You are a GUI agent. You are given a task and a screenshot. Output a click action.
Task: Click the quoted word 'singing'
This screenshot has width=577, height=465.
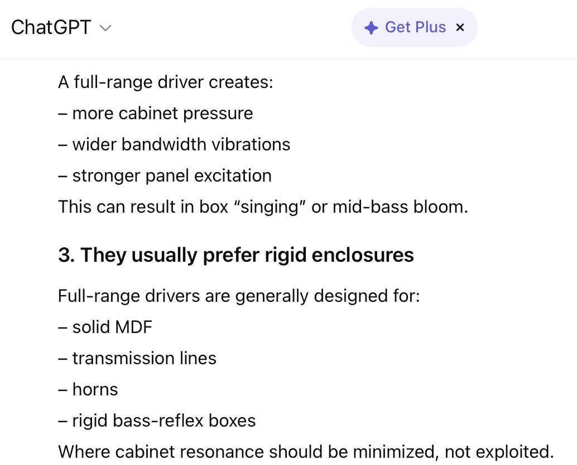click(x=270, y=207)
